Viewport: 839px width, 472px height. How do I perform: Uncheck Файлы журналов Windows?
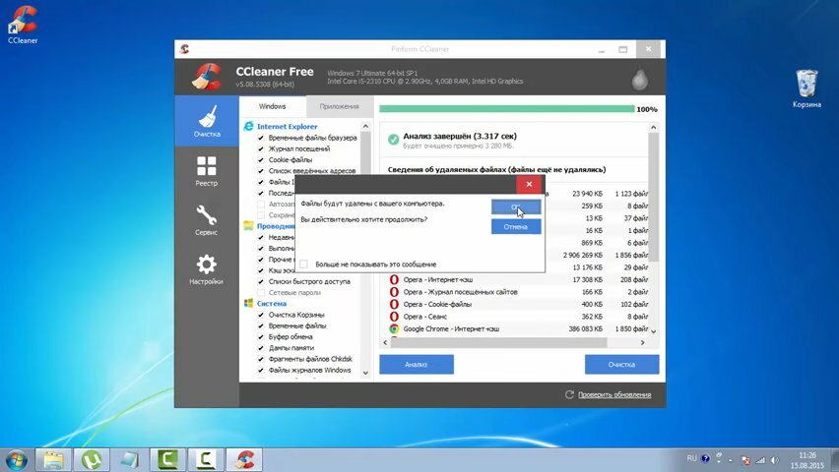(x=261, y=370)
